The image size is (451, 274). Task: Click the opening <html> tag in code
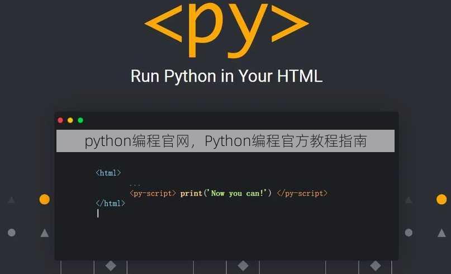coord(108,173)
